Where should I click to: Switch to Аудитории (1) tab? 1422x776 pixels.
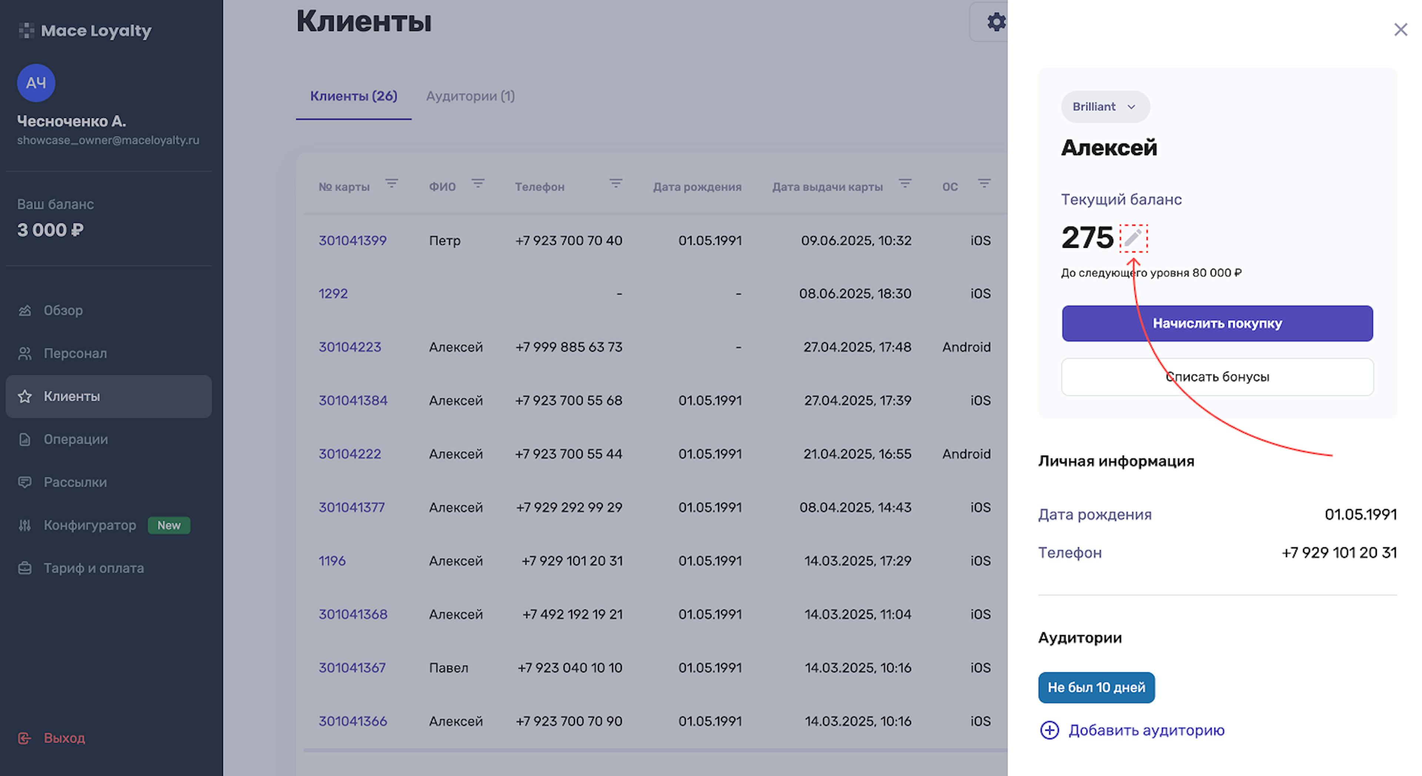pos(470,96)
